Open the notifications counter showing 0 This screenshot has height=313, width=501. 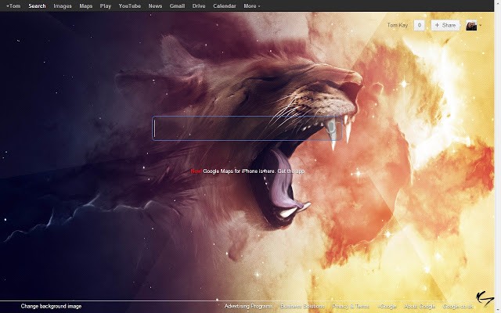(x=420, y=25)
